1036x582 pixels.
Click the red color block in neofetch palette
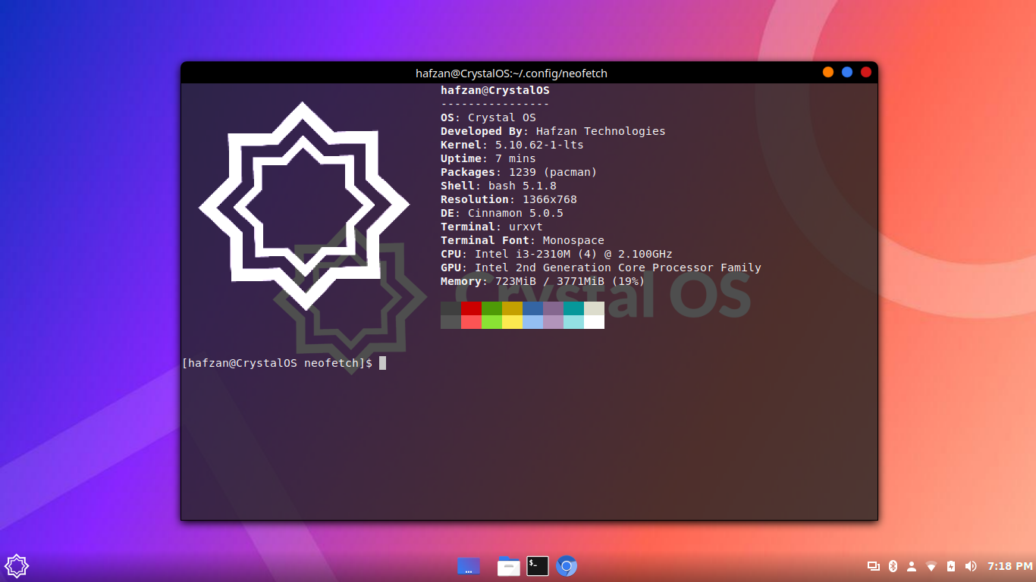pyautogui.click(x=471, y=308)
